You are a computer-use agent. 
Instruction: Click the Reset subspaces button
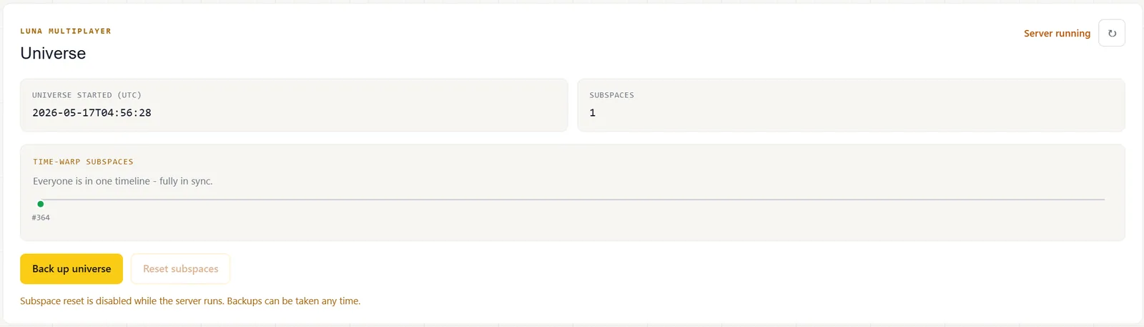(x=180, y=269)
